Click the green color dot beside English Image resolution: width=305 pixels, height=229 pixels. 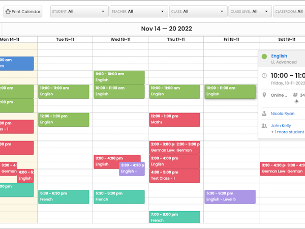(x=264, y=56)
